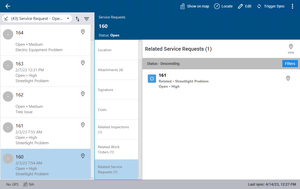The image size is (300, 189).
Task: Open the three-dot overflow menu
Action: click(292, 6)
